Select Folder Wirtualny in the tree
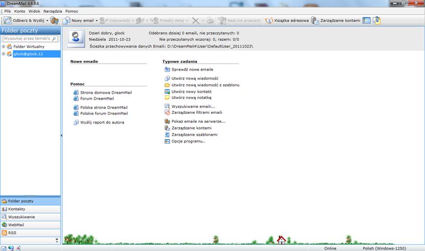425x251 pixels. [29, 47]
